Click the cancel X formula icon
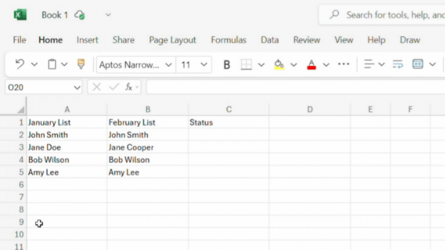 (x=97, y=87)
